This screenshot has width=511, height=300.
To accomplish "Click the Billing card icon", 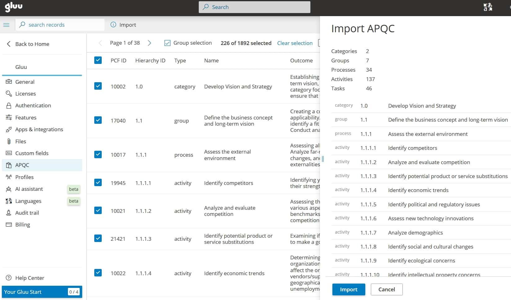I will [x=9, y=225].
